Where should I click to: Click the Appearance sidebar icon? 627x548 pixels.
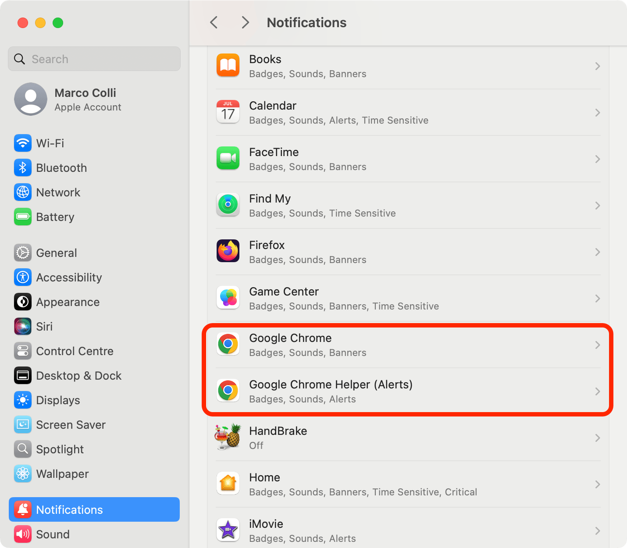[23, 302]
